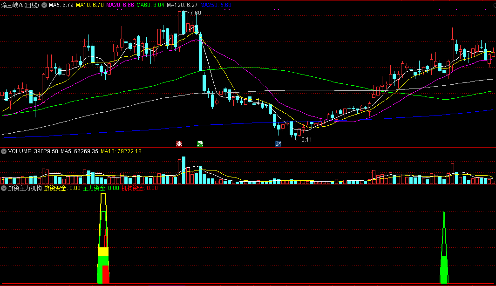The image size is (496, 286).
Task: Click the MA120: 6.27 label
Action: pos(182,5)
